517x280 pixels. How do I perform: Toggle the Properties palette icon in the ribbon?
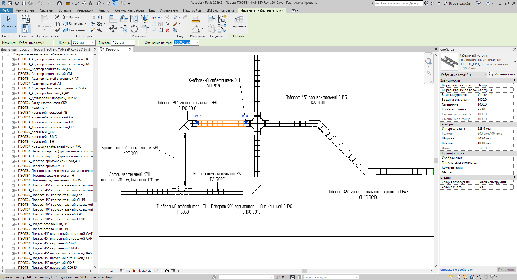[26, 28]
